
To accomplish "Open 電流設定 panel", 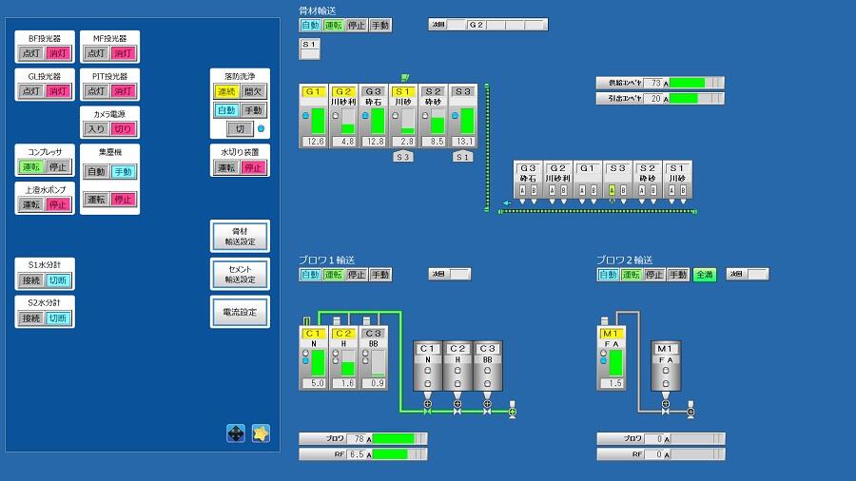I will click(x=240, y=312).
